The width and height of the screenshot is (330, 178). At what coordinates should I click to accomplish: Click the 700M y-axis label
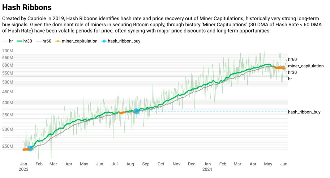[x=8, y=51]
